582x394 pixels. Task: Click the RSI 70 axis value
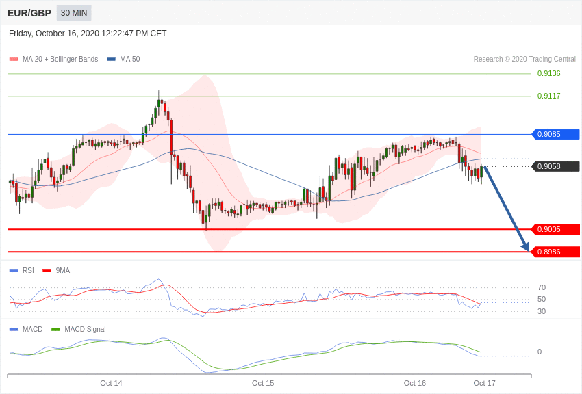click(542, 287)
